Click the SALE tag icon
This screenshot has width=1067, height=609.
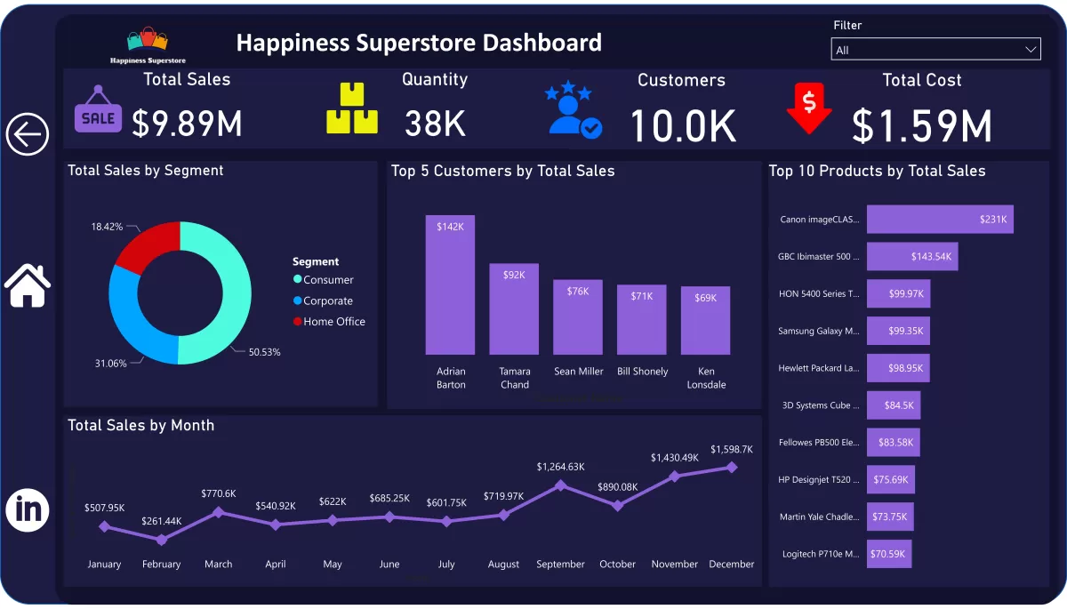coord(98,110)
